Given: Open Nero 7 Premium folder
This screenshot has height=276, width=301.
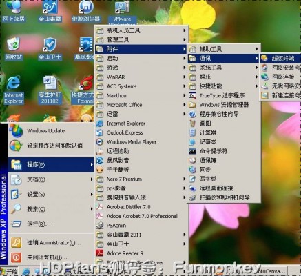Looking at the screenshot, I should [141, 179].
